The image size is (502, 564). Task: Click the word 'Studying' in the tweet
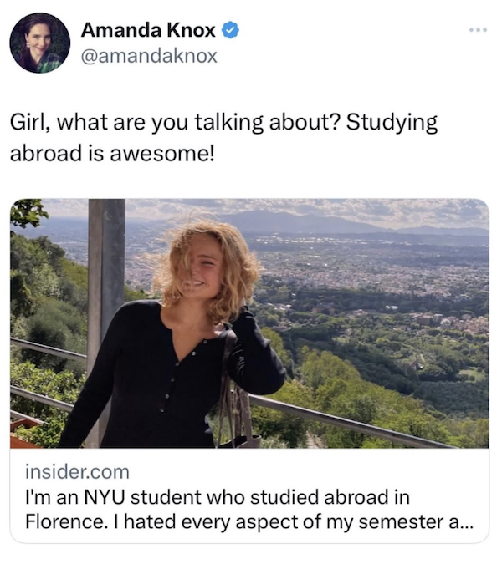[392, 123]
